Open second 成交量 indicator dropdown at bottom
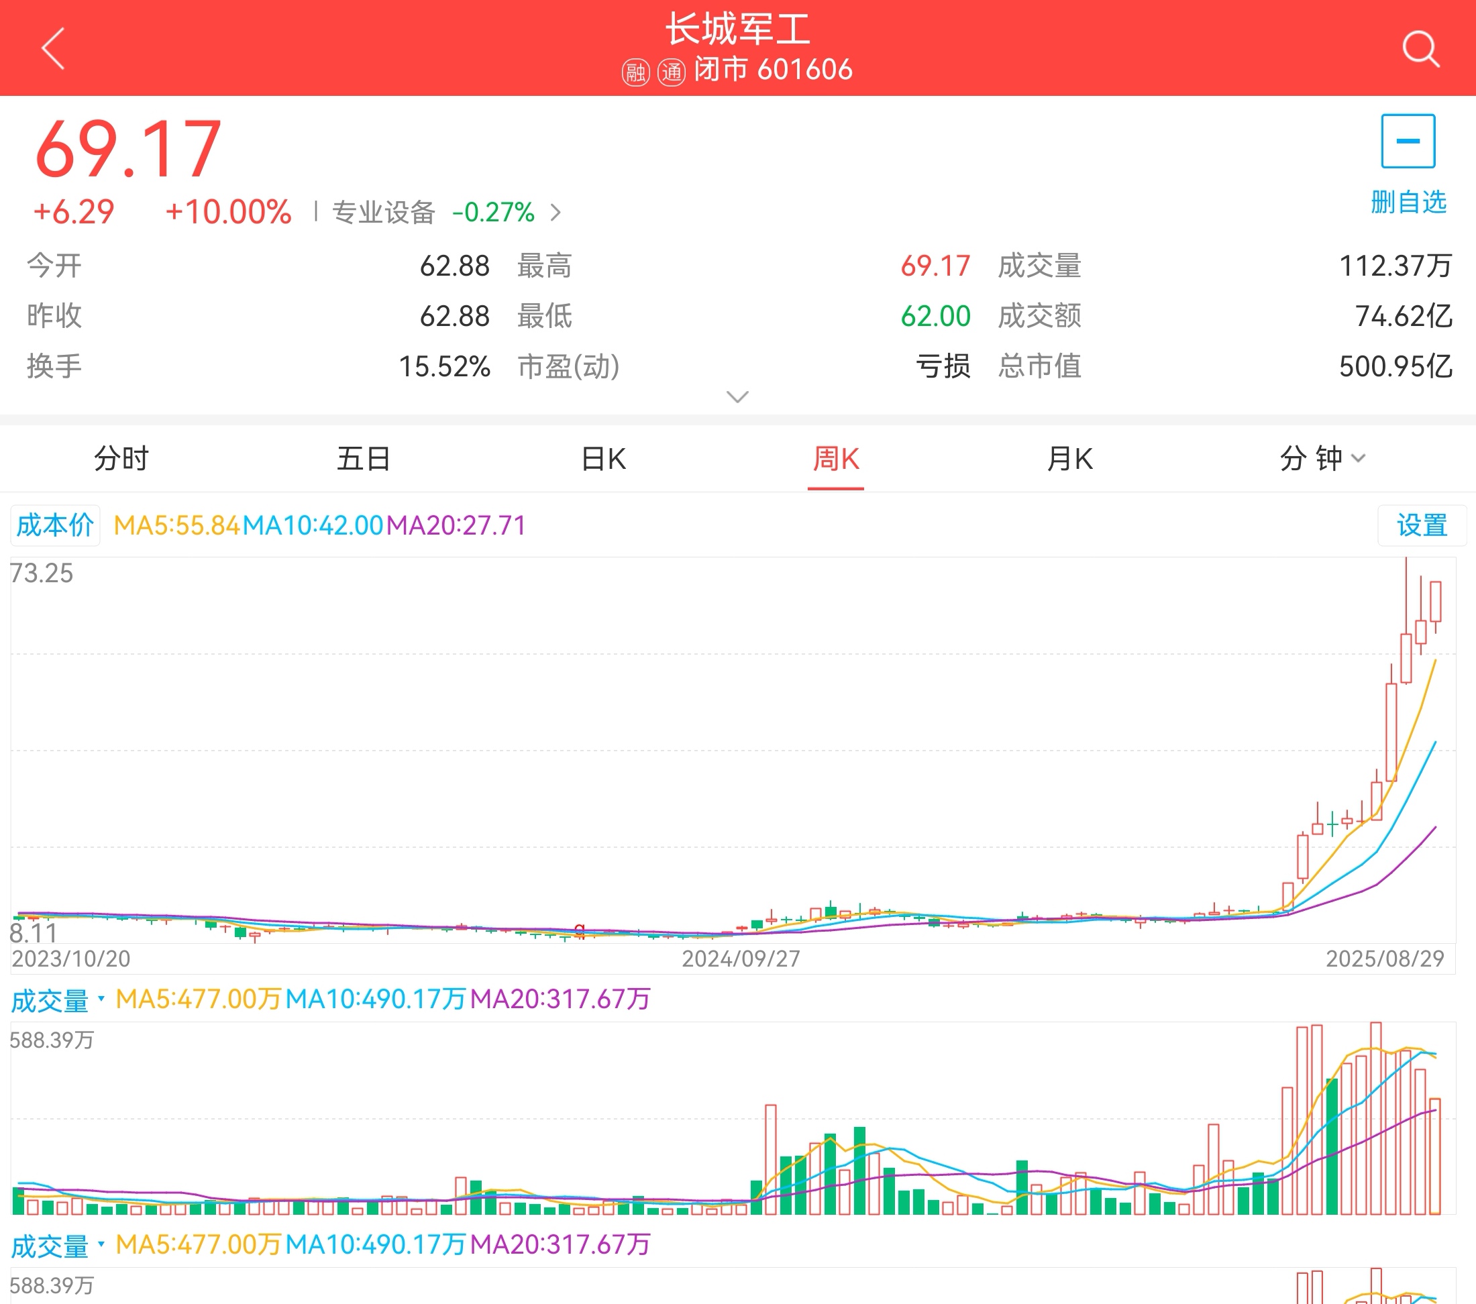 coord(58,1246)
